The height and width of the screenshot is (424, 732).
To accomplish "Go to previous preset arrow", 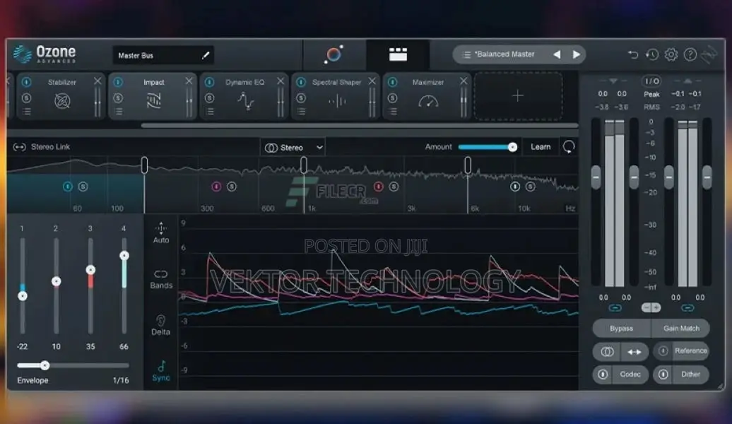I will point(557,54).
